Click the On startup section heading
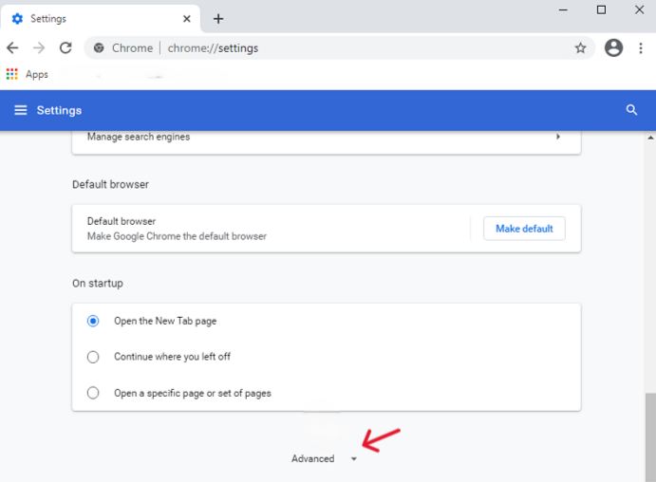Viewport: 656px width, 482px height. 98,284
